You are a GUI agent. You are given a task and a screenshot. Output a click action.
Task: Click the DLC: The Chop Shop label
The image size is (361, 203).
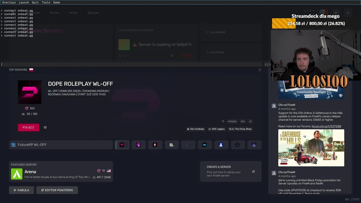coord(240,129)
